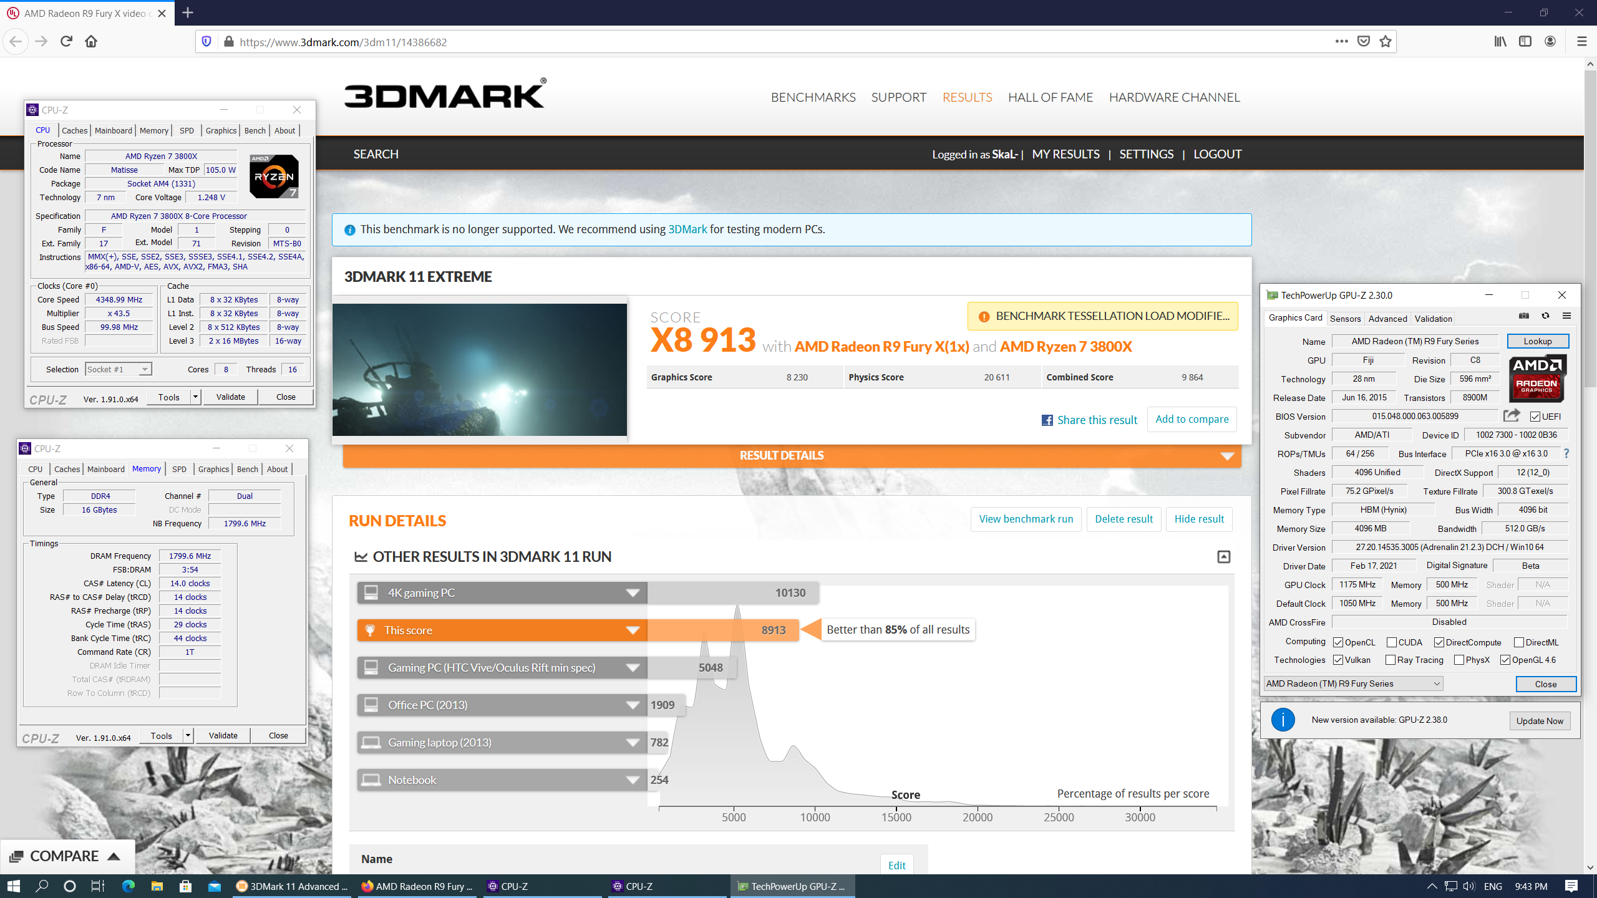
Task: Click GPU-Z screenshot camera icon
Action: coord(1524,316)
